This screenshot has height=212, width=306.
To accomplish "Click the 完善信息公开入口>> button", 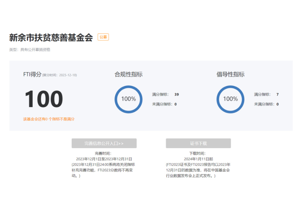I will coord(104,143).
